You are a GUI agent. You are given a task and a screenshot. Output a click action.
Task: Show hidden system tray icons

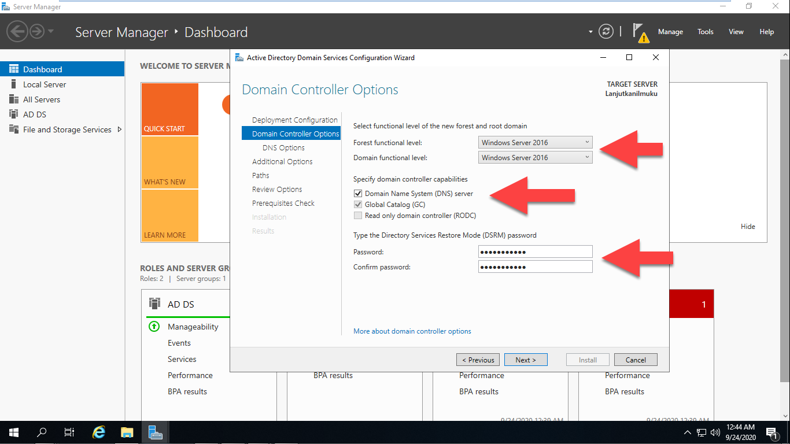[x=687, y=432]
